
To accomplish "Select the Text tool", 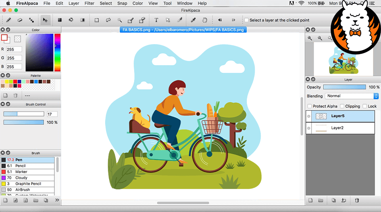I will click(x=156, y=20).
